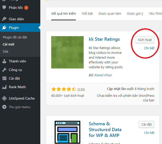162x144 pixels.
Task: Collapse sidebar with Thu gọn menu
Action: click(x=20, y=107)
